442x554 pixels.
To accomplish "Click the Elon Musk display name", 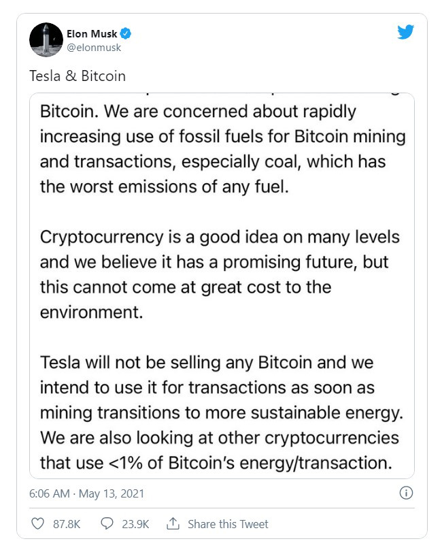I will [92, 33].
